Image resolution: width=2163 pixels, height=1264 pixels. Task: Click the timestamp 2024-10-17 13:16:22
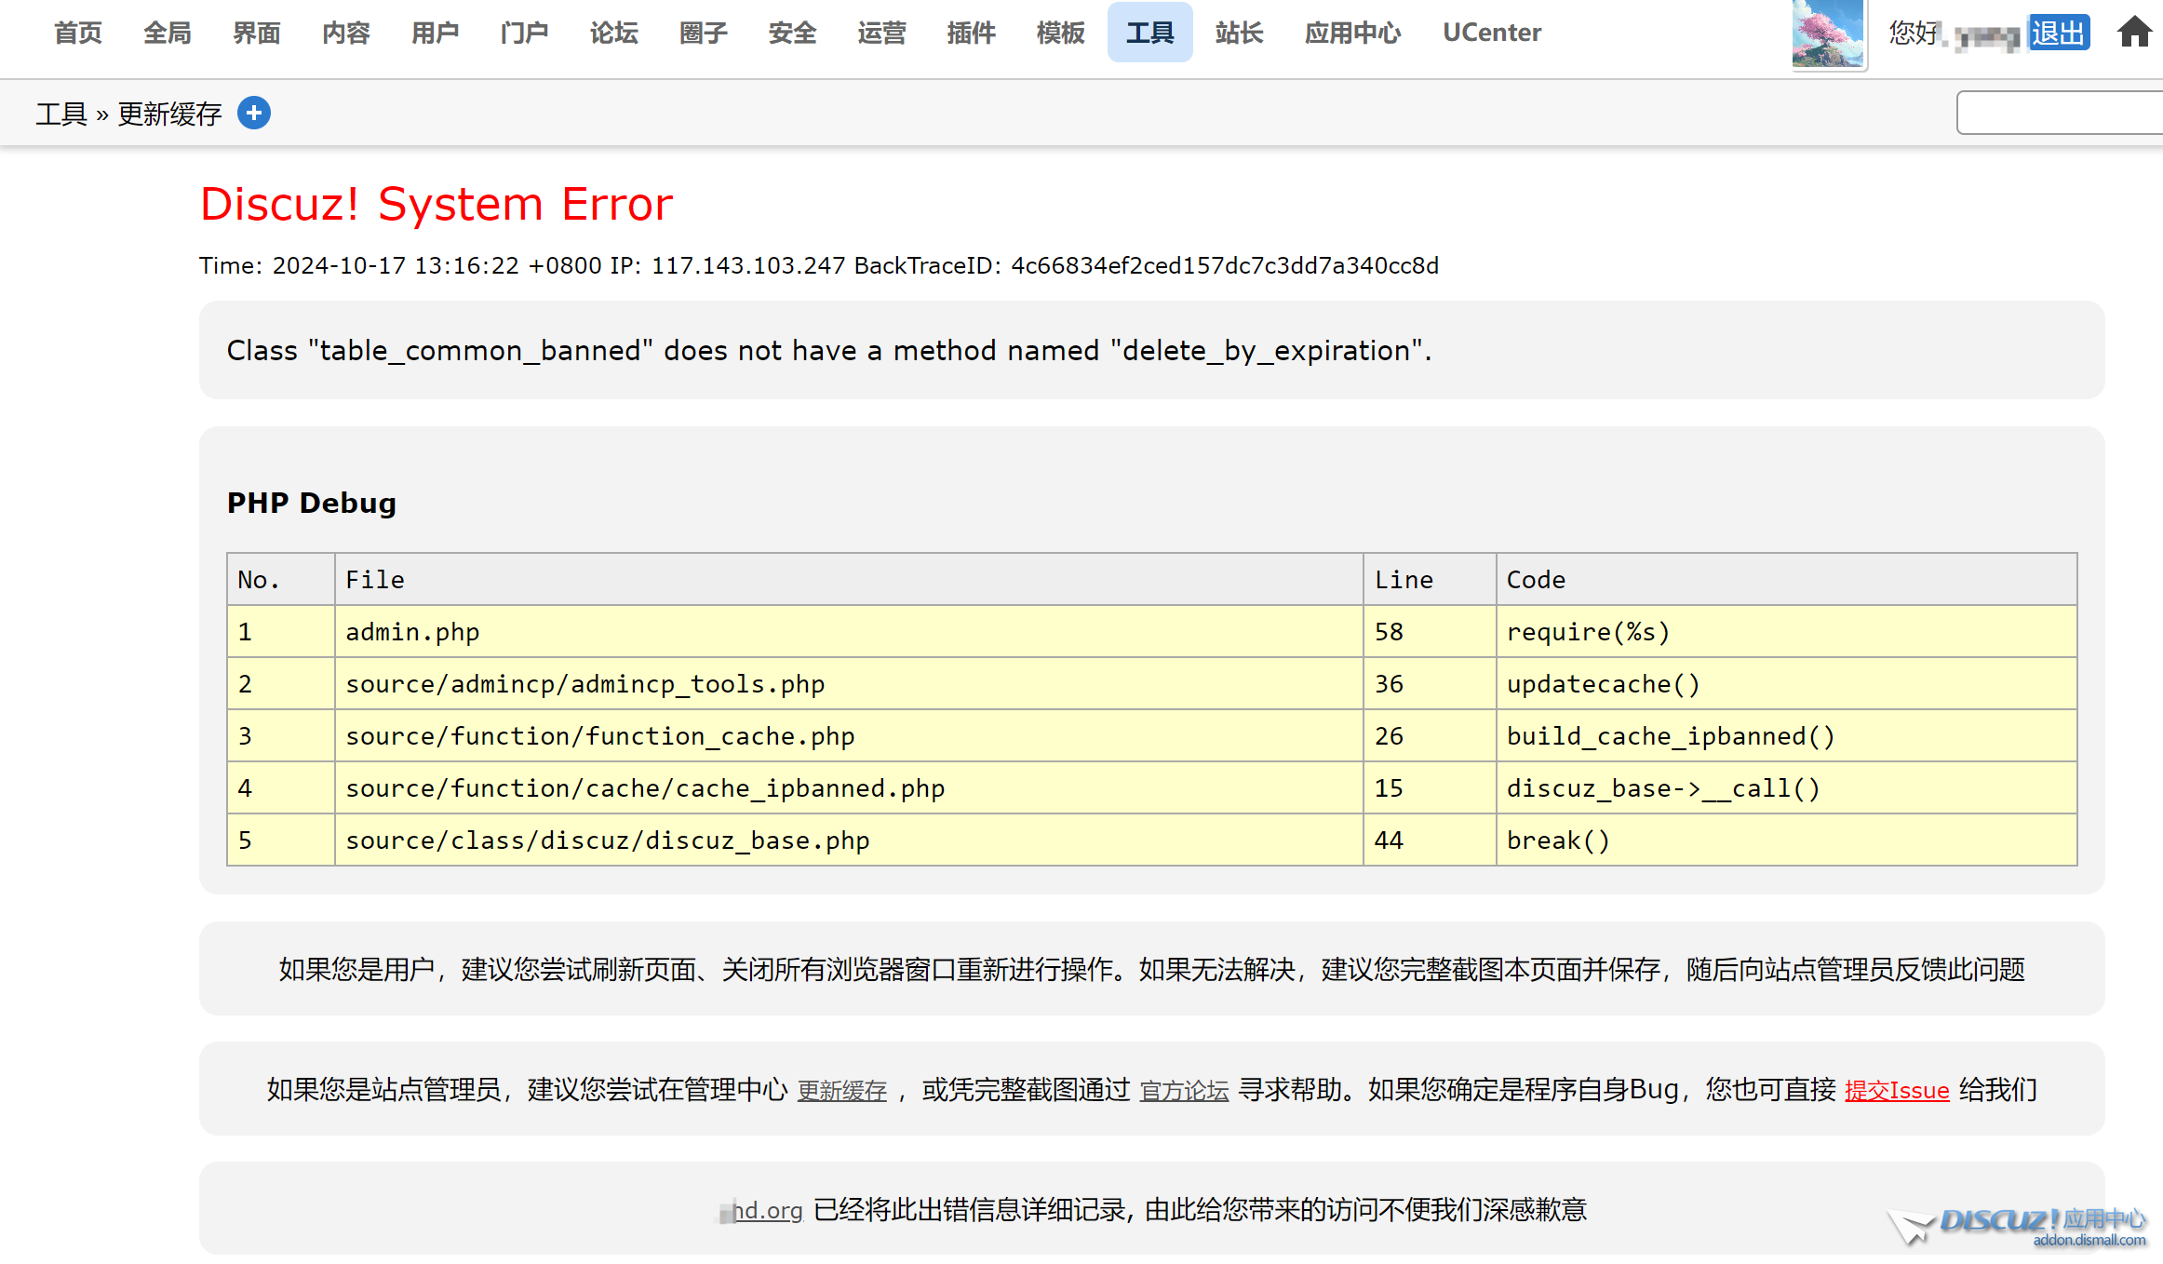[x=396, y=265]
